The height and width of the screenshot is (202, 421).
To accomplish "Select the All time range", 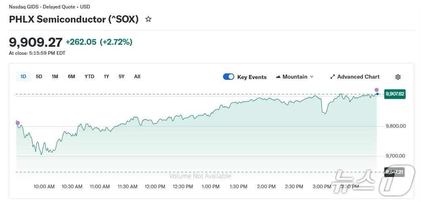I will tap(137, 76).
